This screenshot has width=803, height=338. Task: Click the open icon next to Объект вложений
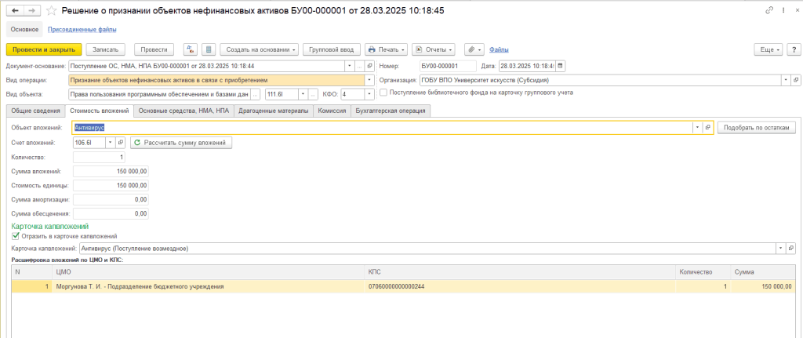coord(707,127)
